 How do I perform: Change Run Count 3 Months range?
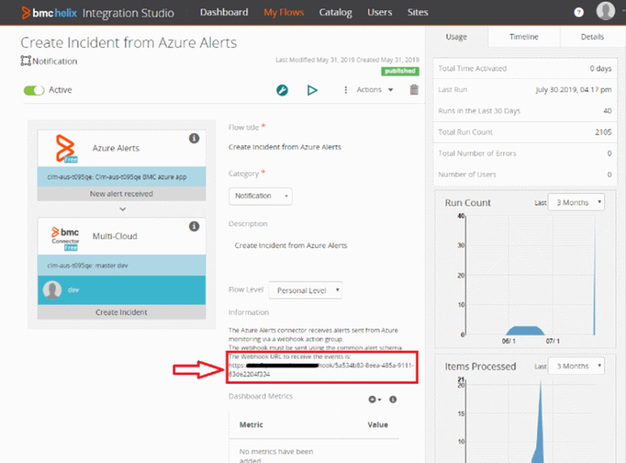point(576,203)
